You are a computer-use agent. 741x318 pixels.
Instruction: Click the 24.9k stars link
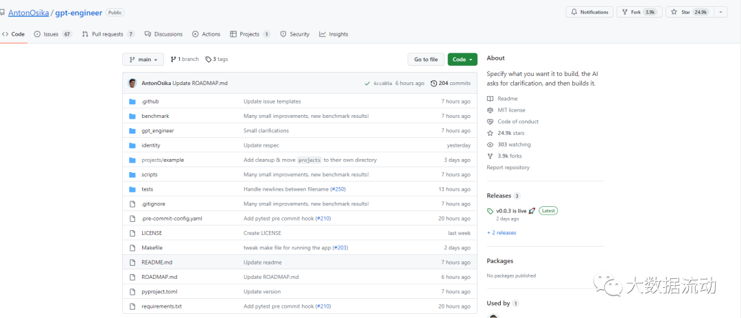[x=511, y=133]
